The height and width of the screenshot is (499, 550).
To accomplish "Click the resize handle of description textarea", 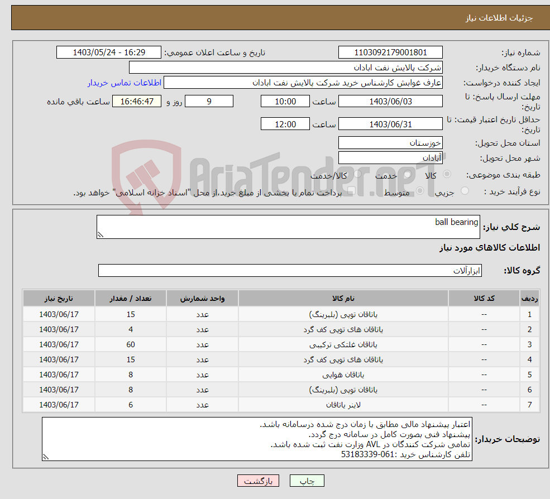I will click(101, 235).
